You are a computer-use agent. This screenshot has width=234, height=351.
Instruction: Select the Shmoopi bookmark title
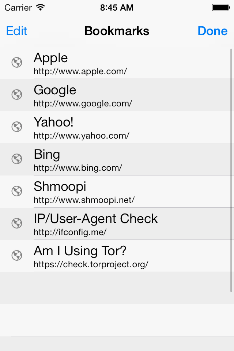(x=60, y=186)
